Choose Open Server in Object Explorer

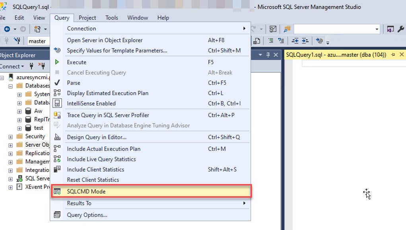[x=150, y=40]
